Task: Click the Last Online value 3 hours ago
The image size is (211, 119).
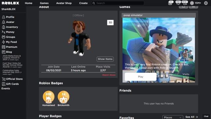Action: [x=78, y=70]
